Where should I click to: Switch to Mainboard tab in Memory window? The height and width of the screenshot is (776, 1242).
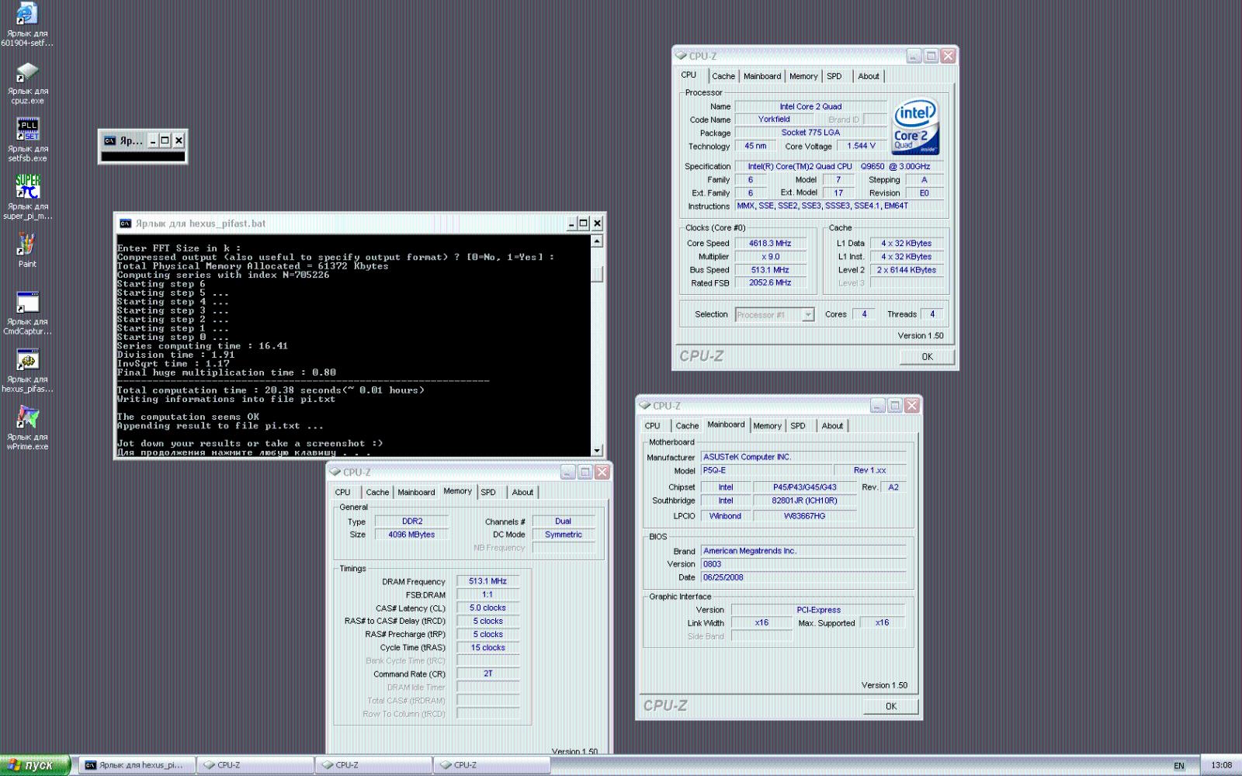(416, 493)
